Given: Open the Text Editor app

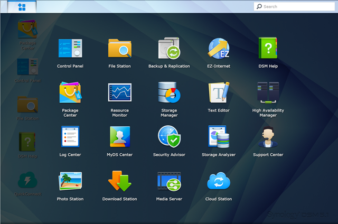Looking at the screenshot, I should coord(219,93).
